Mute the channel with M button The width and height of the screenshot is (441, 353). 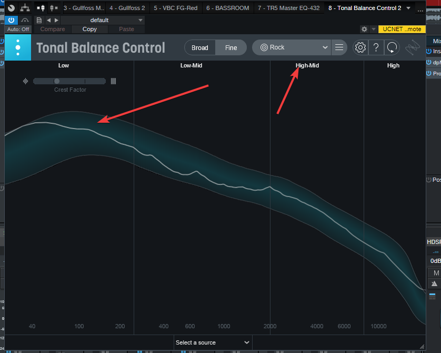click(x=436, y=273)
